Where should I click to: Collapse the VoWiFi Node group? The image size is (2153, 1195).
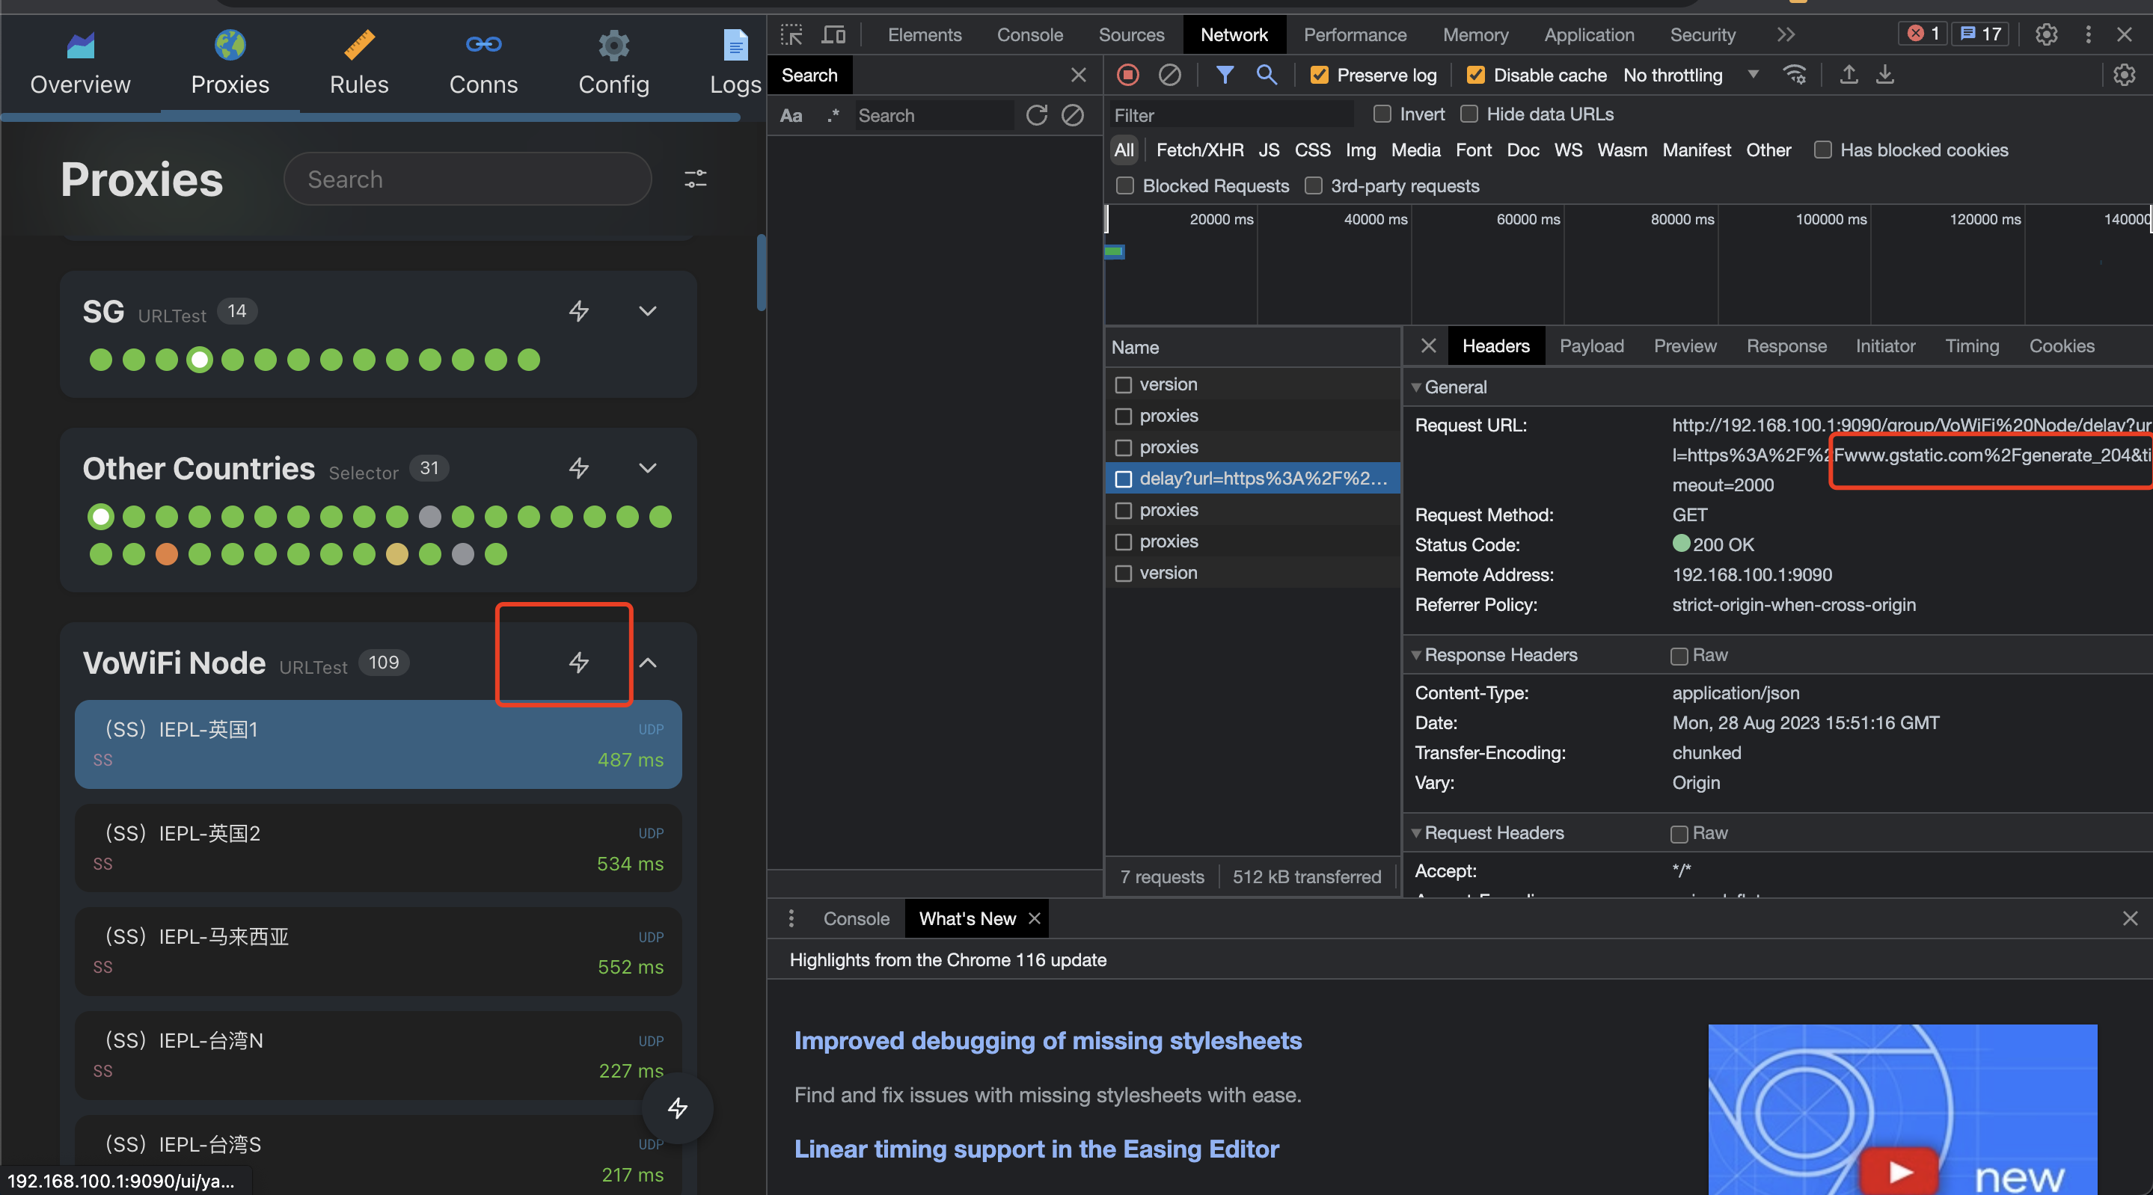click(x=647, y=663)
